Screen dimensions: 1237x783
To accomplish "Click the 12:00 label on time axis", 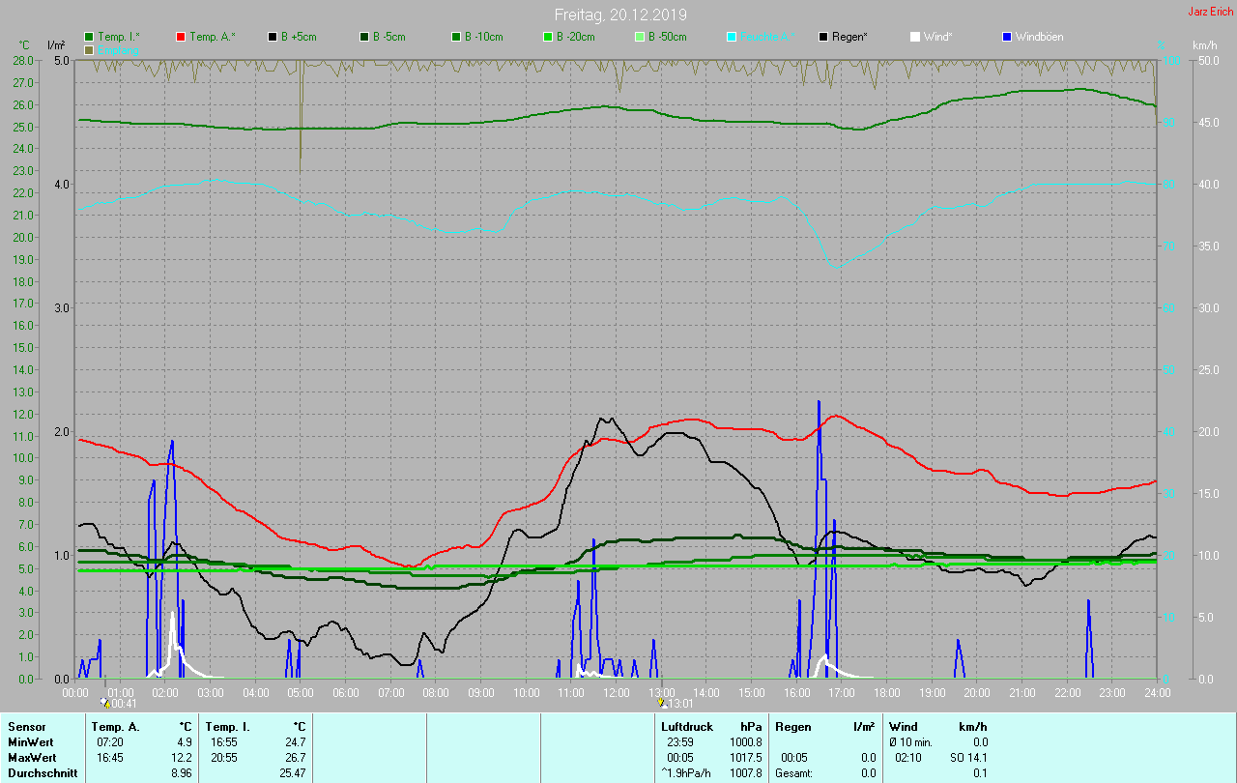I will pyautogui.click(x=617, y=692).
